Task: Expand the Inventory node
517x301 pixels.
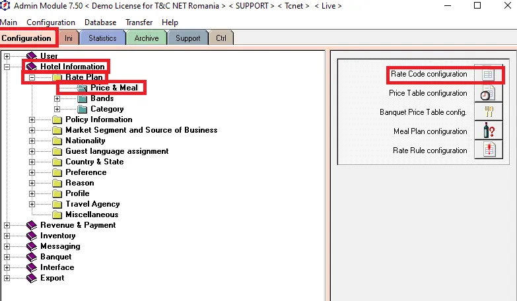Action: click(7, 236)
